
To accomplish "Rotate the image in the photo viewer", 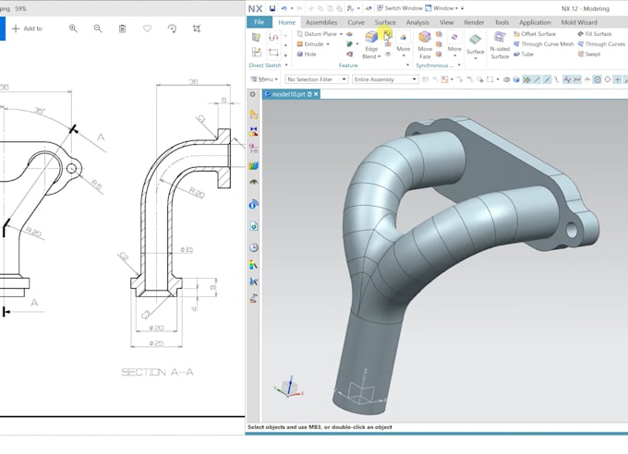I will [172, 29].
